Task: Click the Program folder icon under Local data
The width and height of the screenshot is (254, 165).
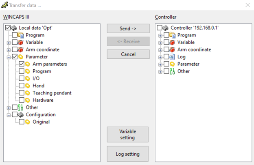Action: point(21,35)
